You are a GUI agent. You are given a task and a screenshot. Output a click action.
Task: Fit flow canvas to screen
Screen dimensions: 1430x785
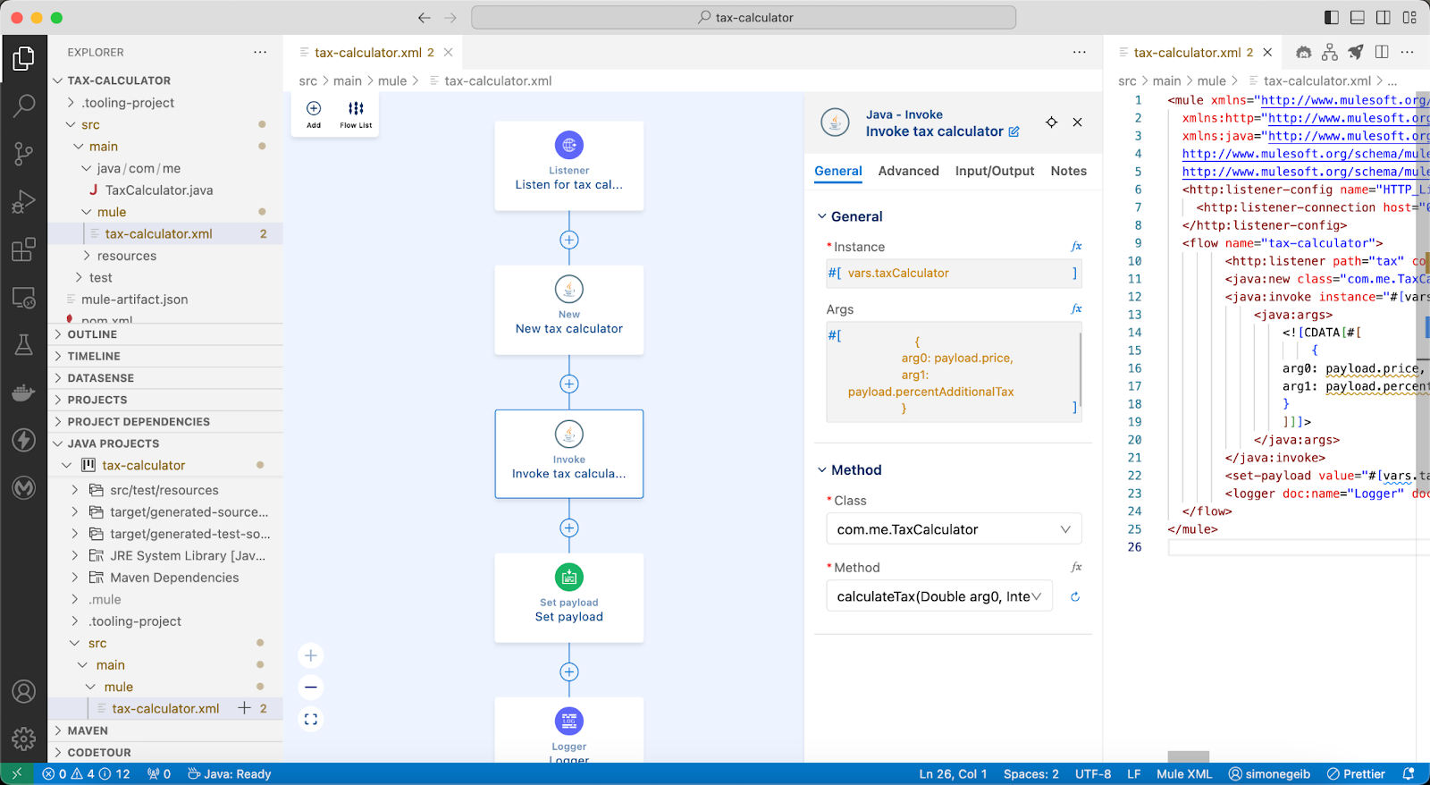(x=311, y=719)
